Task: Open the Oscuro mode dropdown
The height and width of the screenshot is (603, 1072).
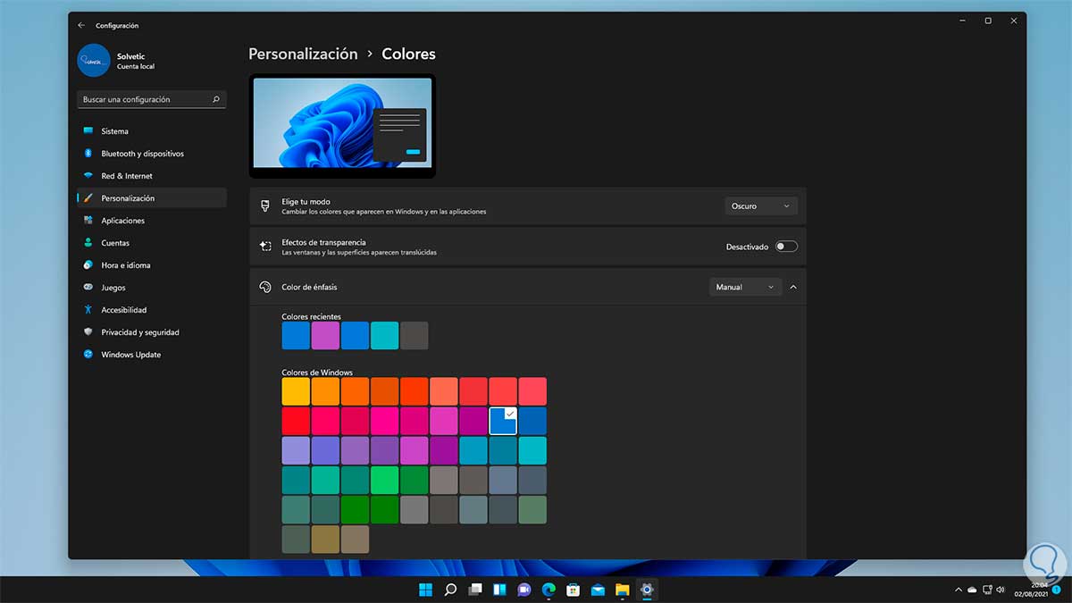Action: tap(761, 206)
